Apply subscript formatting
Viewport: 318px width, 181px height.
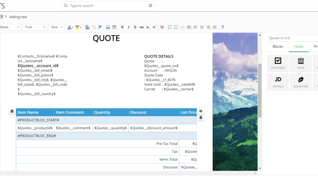[x=148, y=27]
